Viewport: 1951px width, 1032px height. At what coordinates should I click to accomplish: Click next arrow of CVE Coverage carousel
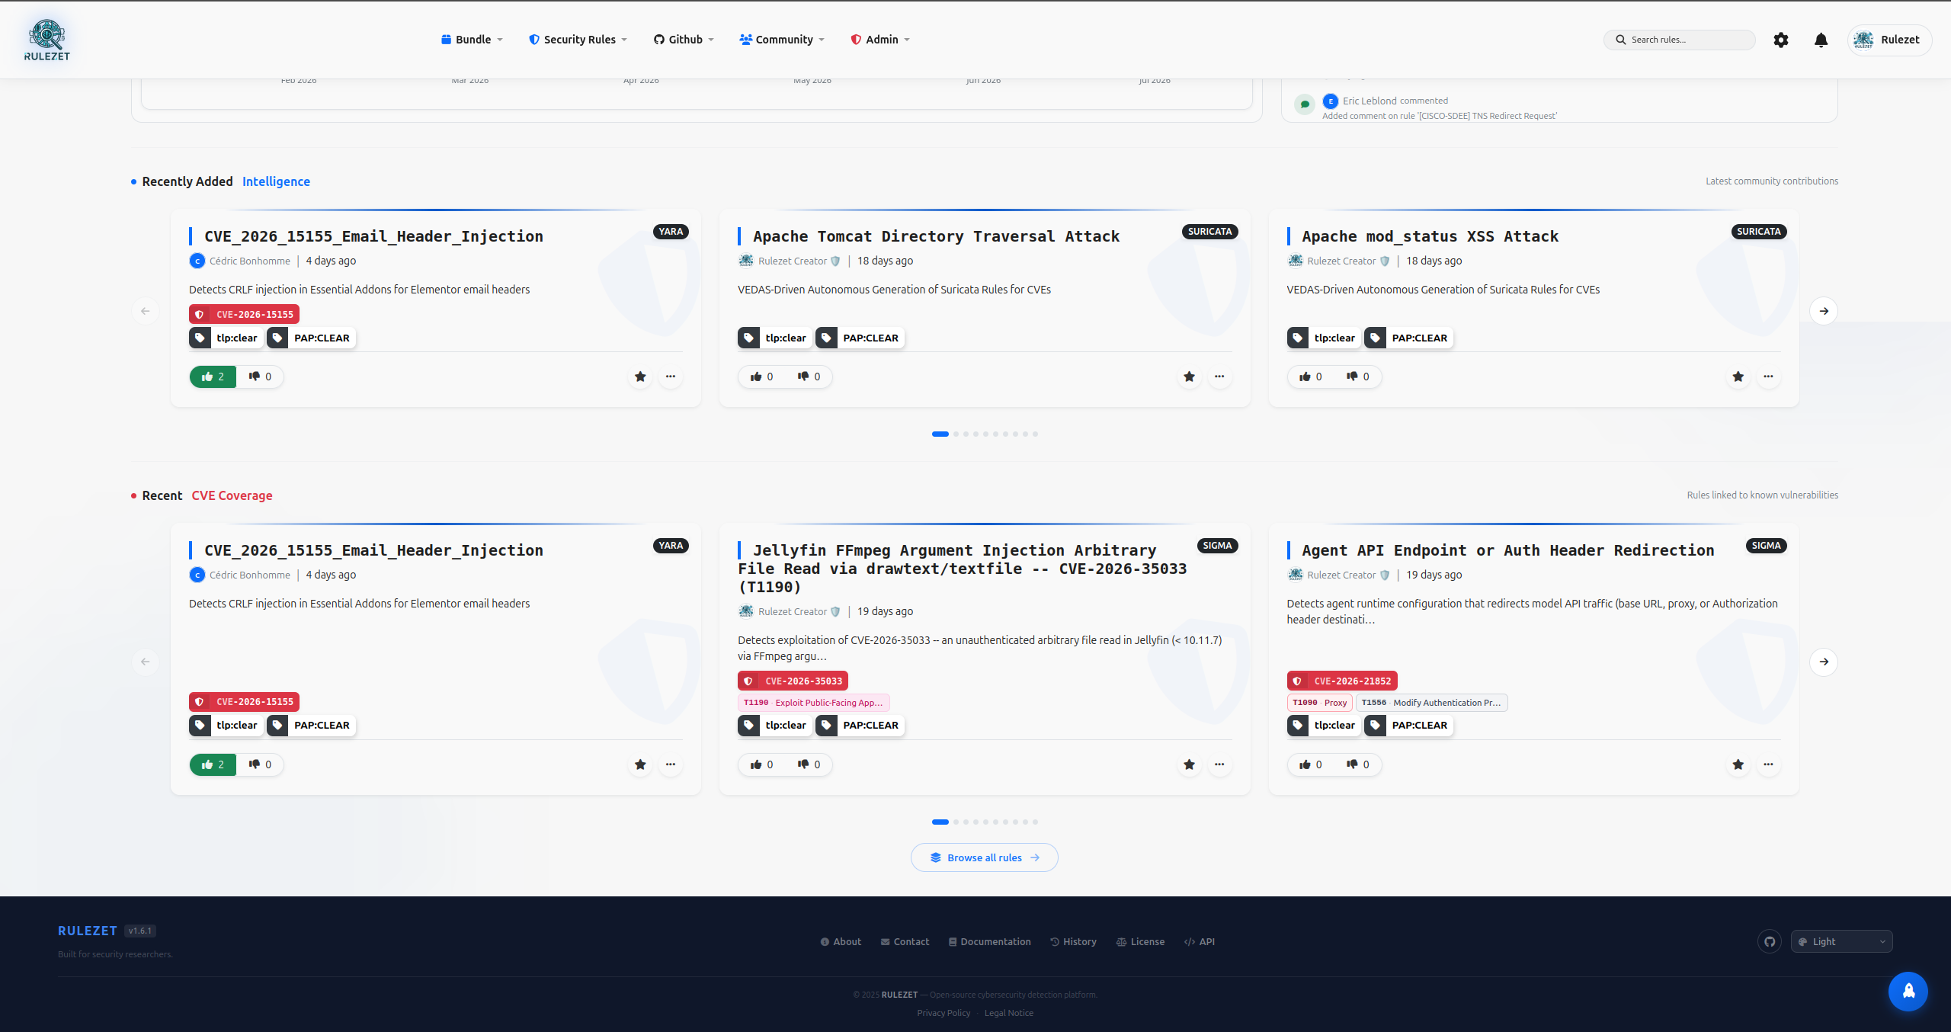1824,662
